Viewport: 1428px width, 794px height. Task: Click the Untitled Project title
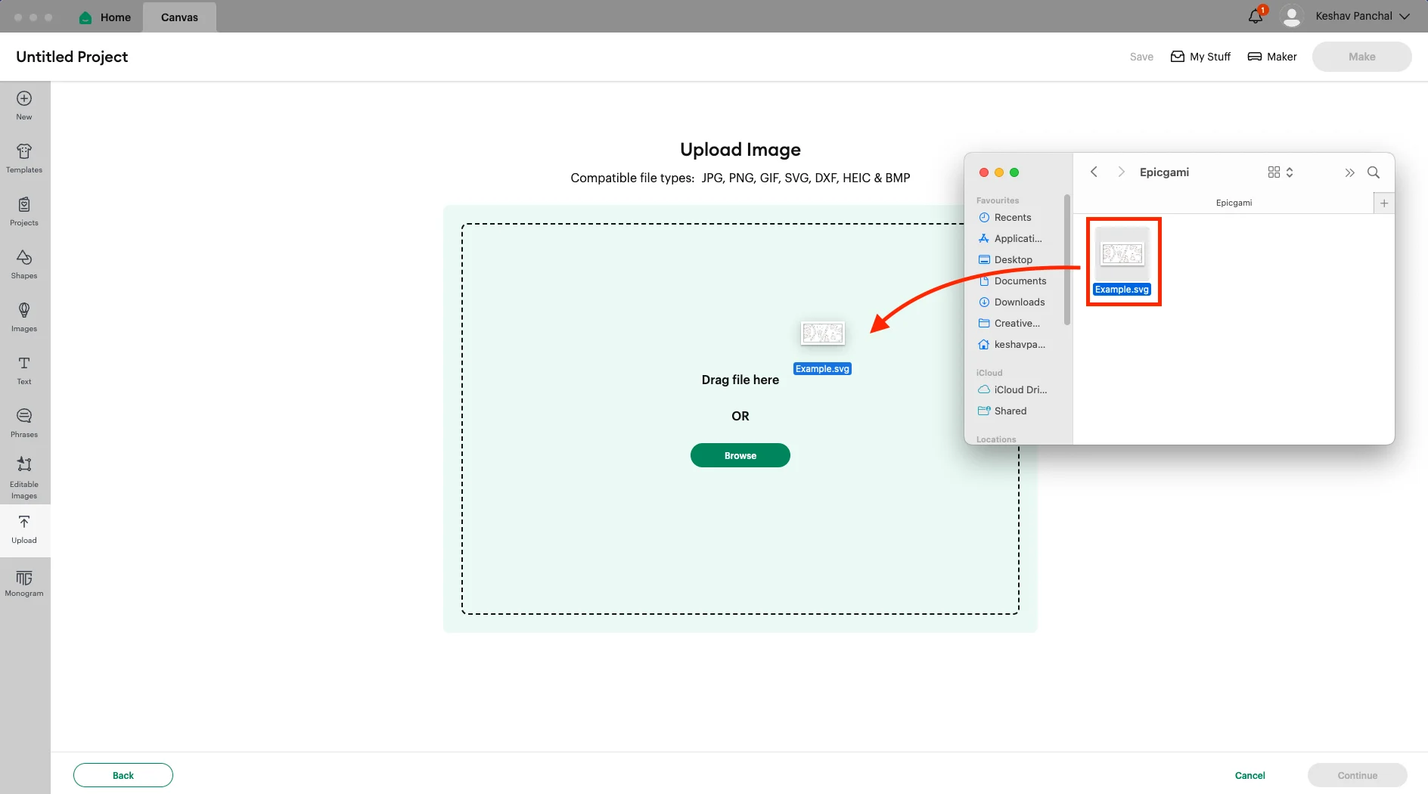[x=72, y=57]
